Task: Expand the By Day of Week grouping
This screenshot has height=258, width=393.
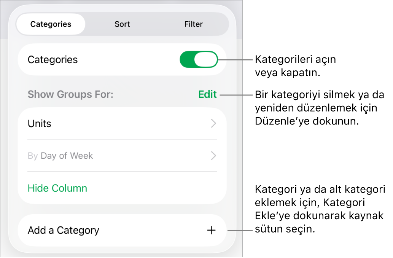Action: coord(67,156)
